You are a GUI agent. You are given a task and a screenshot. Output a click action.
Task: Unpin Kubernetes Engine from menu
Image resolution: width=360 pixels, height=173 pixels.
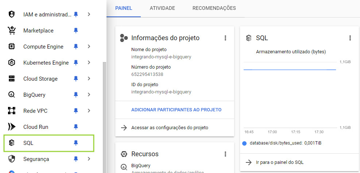tap(76, 62)
